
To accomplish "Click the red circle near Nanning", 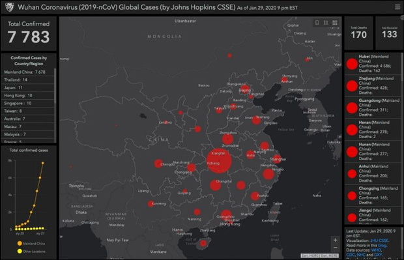I will pyautogui.click(x=197, y=212).
